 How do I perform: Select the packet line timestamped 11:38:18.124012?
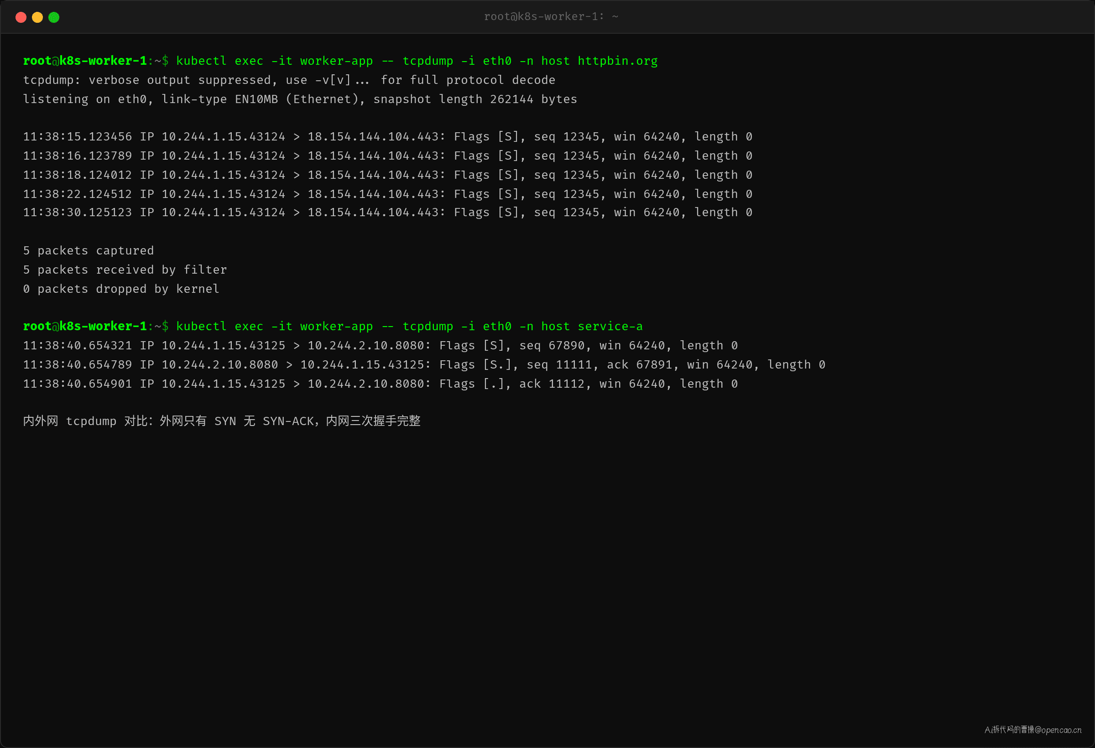pyautogui.click(x=387, y=175)
